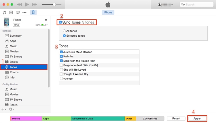Screen dimensions: 216x124
Task: Click the Revert button
Action: 176,119
